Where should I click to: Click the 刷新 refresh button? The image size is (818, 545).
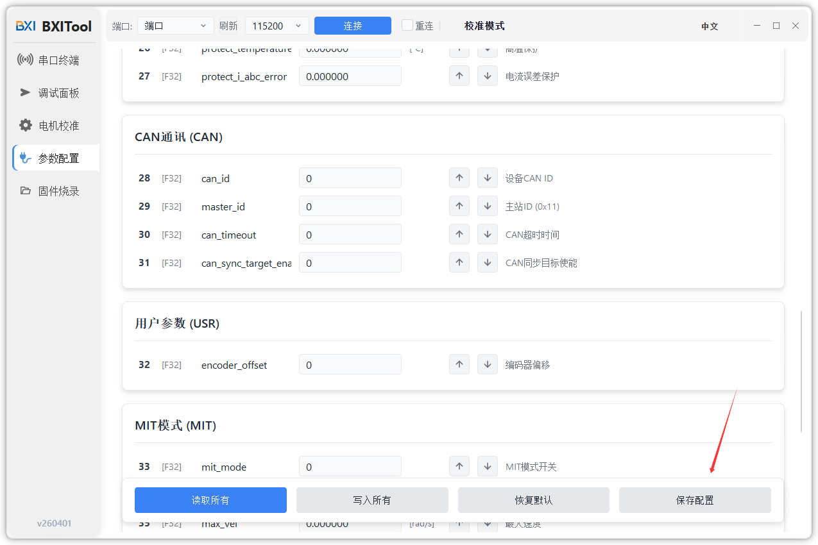(228, 26)
